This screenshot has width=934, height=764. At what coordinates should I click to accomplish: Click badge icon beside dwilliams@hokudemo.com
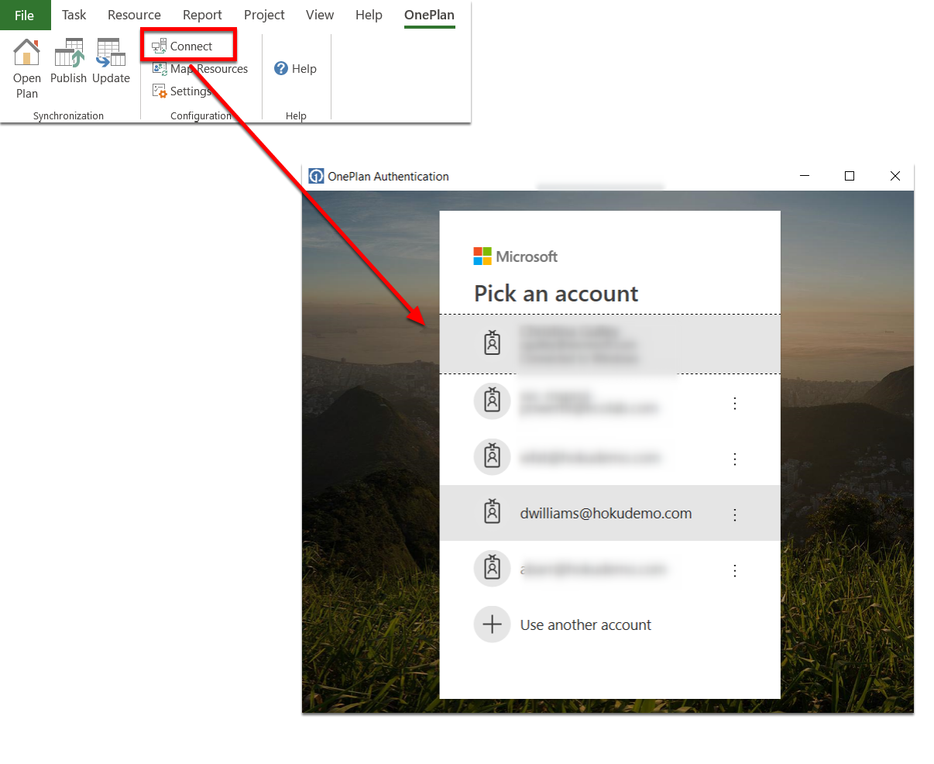coord(492,512)
